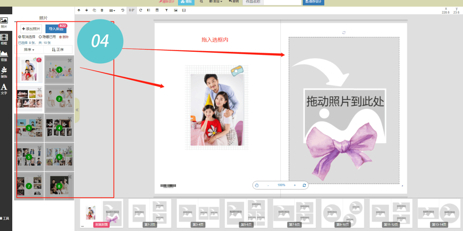Switch to page 第3-4页 thumbnail
Image resolution: width=463 pixels, height=231 pixels.
[x=198, y=213]
